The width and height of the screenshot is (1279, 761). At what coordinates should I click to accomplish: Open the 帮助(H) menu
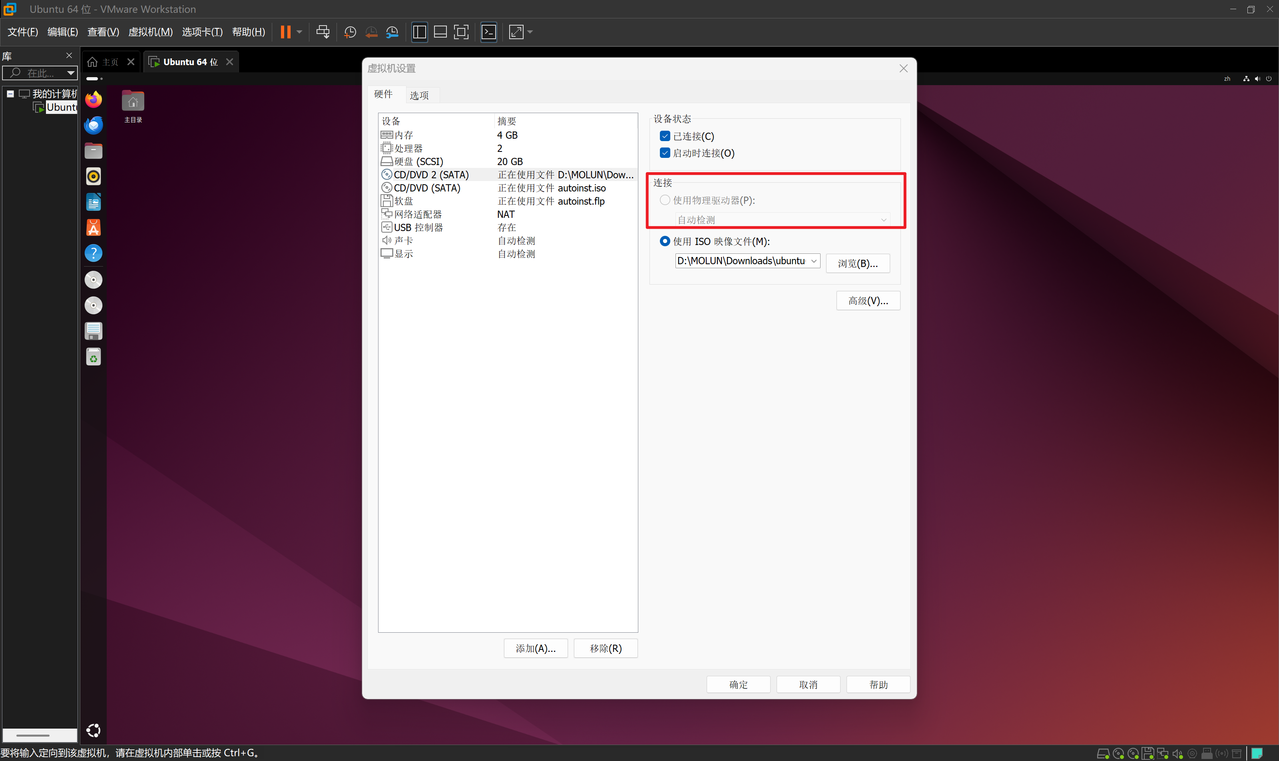click(x=249, y=32)
